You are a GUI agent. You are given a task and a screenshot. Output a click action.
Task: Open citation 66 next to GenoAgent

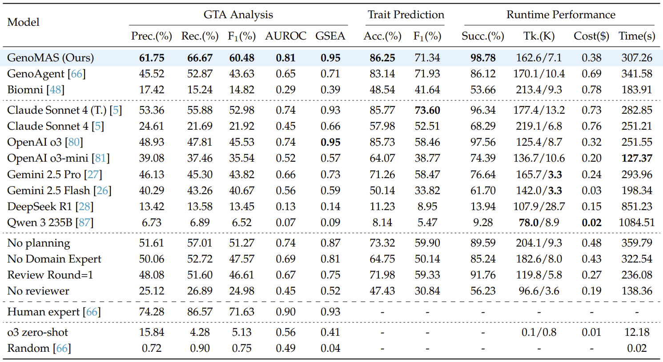(x=77, y=74)
